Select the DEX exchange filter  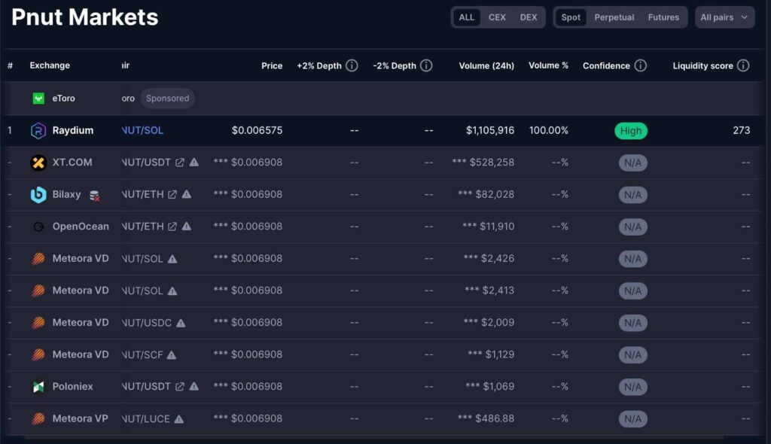[x=529, y=17]
